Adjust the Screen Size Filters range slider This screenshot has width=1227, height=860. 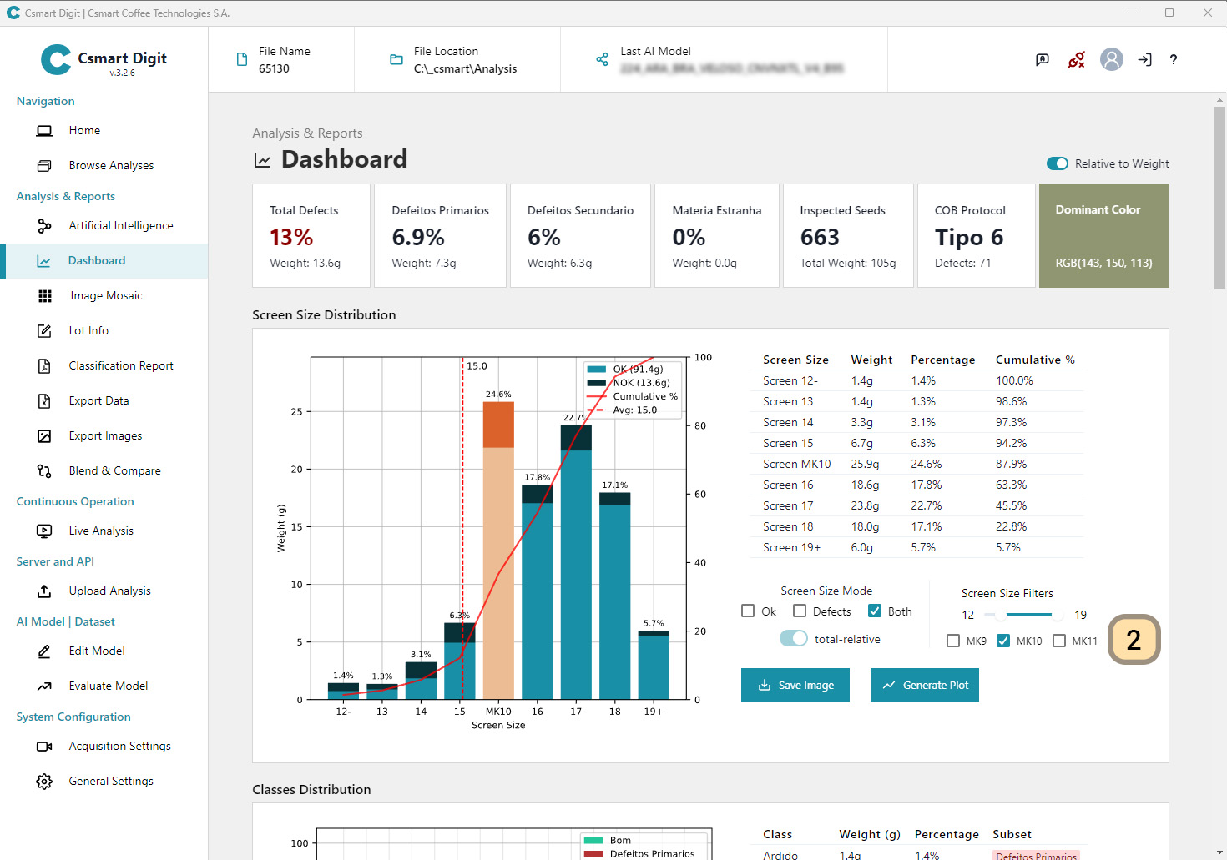point(1028,615)
